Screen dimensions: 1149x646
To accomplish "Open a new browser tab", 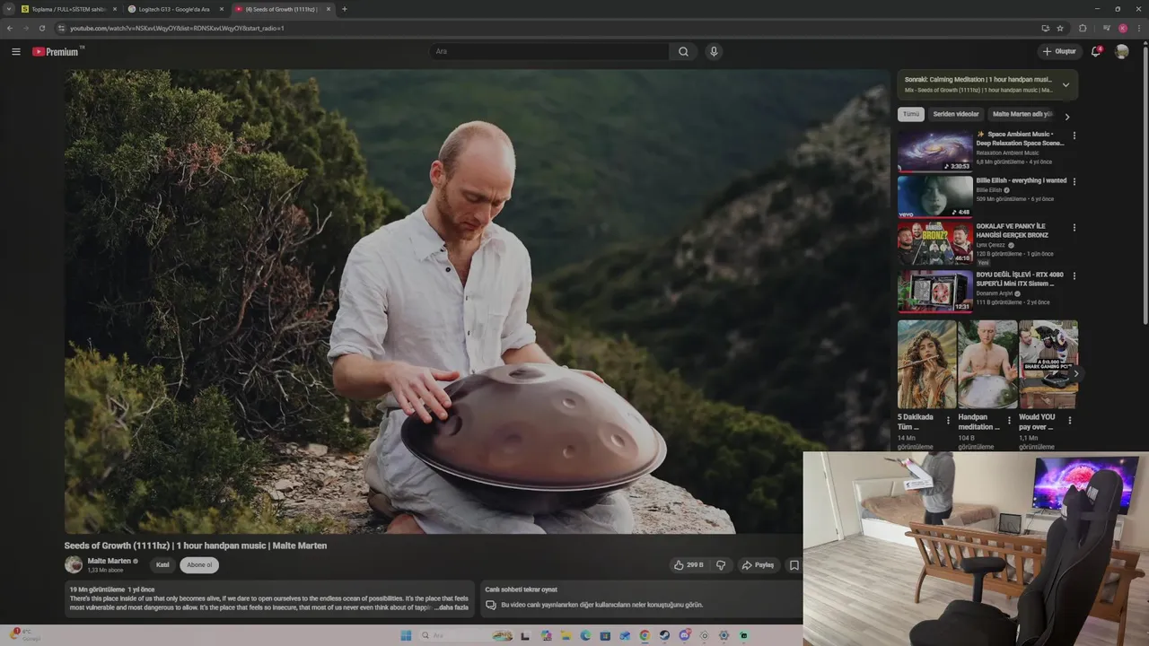I will tap(345, 9).
